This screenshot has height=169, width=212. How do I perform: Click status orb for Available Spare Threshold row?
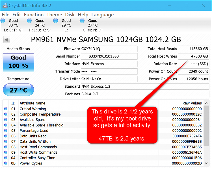click(x=6, y=125)
